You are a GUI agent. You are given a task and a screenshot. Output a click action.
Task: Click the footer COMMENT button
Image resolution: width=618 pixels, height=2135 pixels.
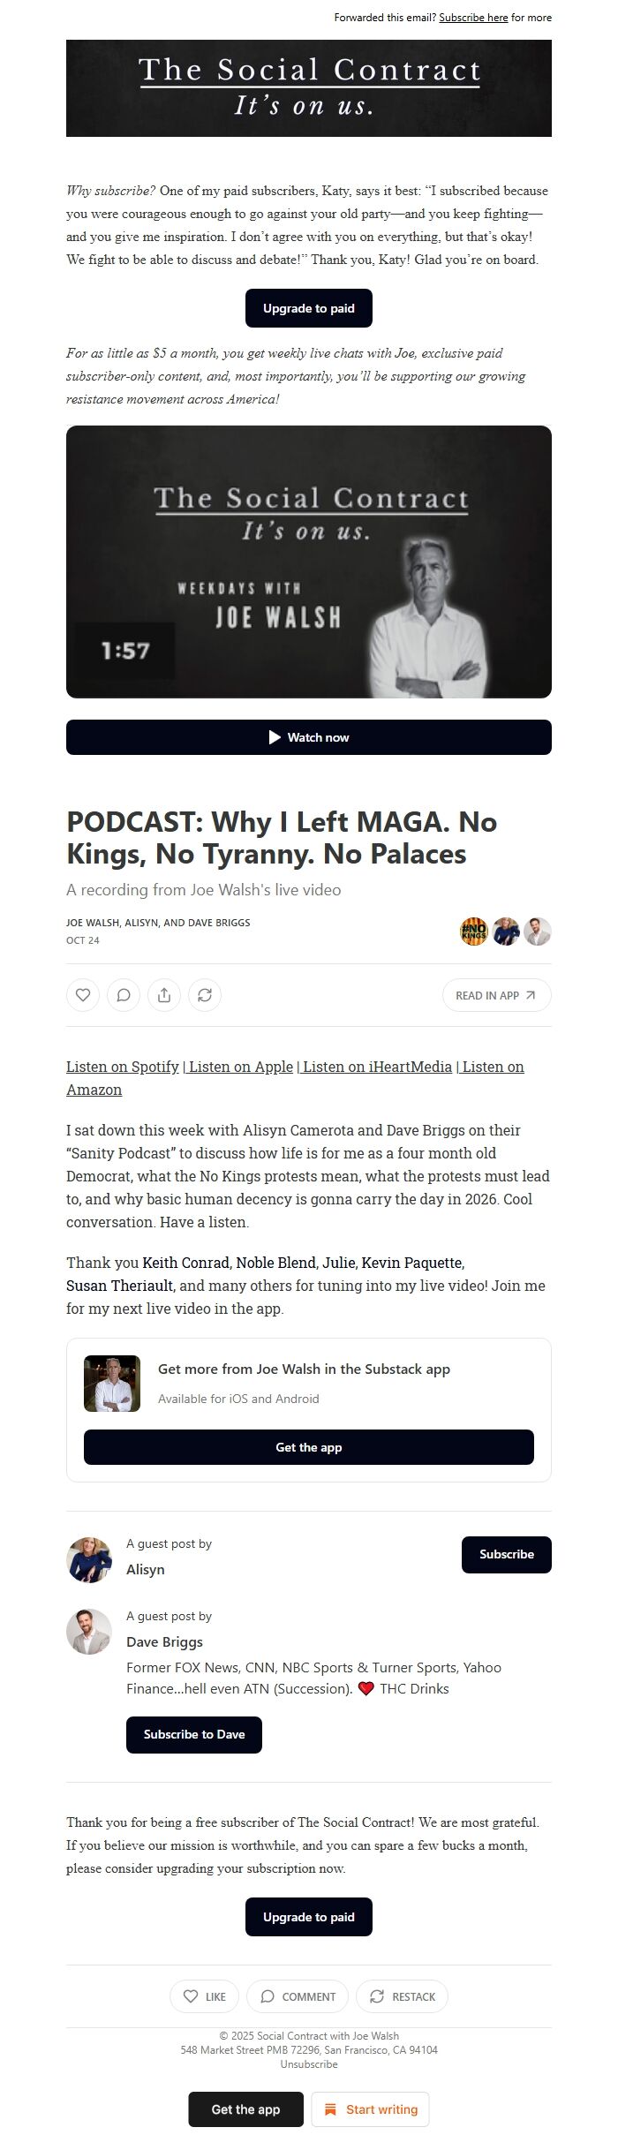click(298, 1996)
